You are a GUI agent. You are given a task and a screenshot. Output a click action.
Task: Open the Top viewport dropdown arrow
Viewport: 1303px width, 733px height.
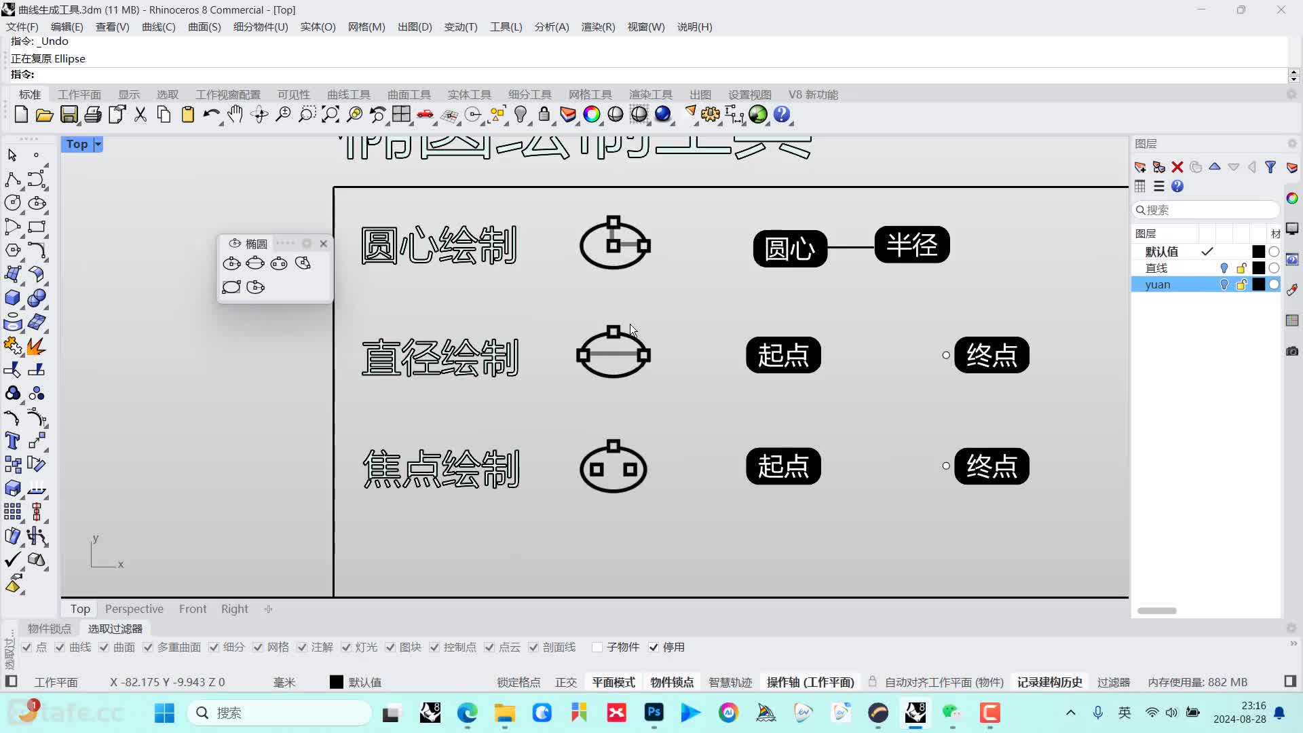click(x=98, y=144)
